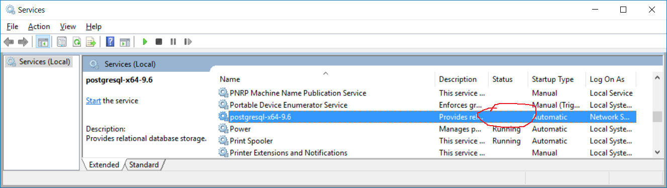Click the gear icon beside Power
This screenshot has height=188, width=667.
(x=223, y=129)
